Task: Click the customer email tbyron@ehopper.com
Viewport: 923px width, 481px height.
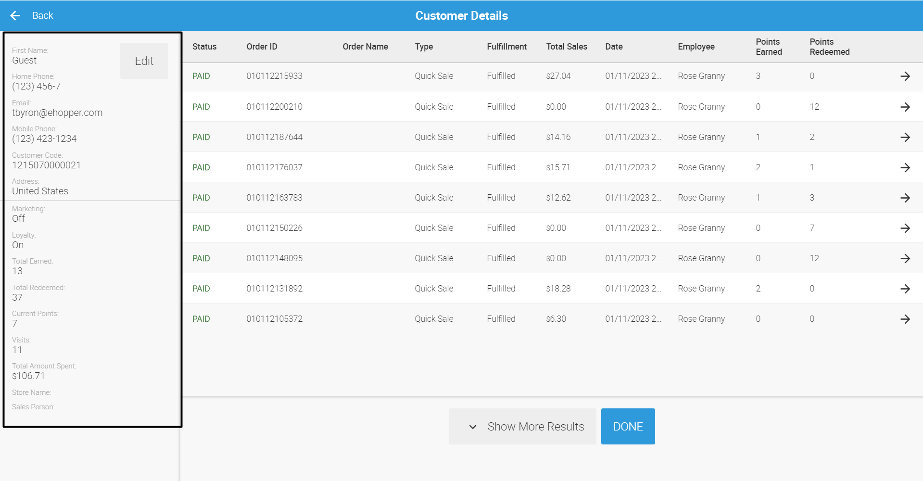Action: tap(57, 113)
